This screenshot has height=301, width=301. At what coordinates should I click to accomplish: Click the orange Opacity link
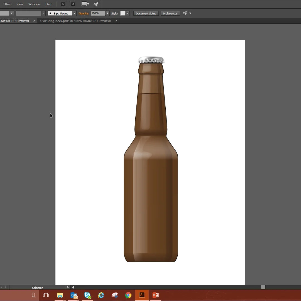tap(84, 13)
